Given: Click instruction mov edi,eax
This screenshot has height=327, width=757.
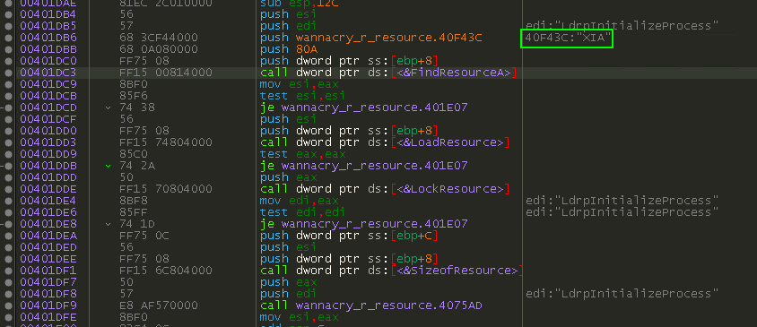Looking at the screenshot, I should pos(299,201).
